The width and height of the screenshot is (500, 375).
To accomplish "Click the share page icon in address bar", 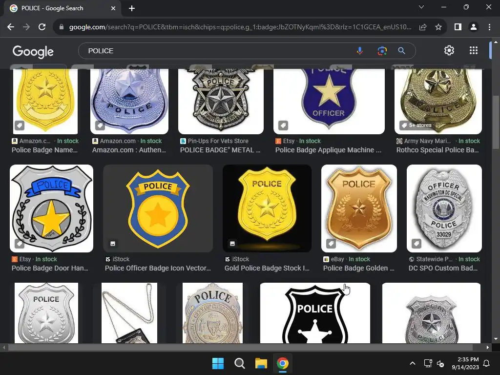I will click(x=423, y=27).
